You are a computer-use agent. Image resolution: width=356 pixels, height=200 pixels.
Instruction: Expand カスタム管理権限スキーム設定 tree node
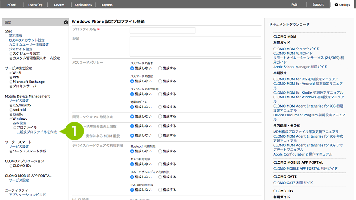11,58
